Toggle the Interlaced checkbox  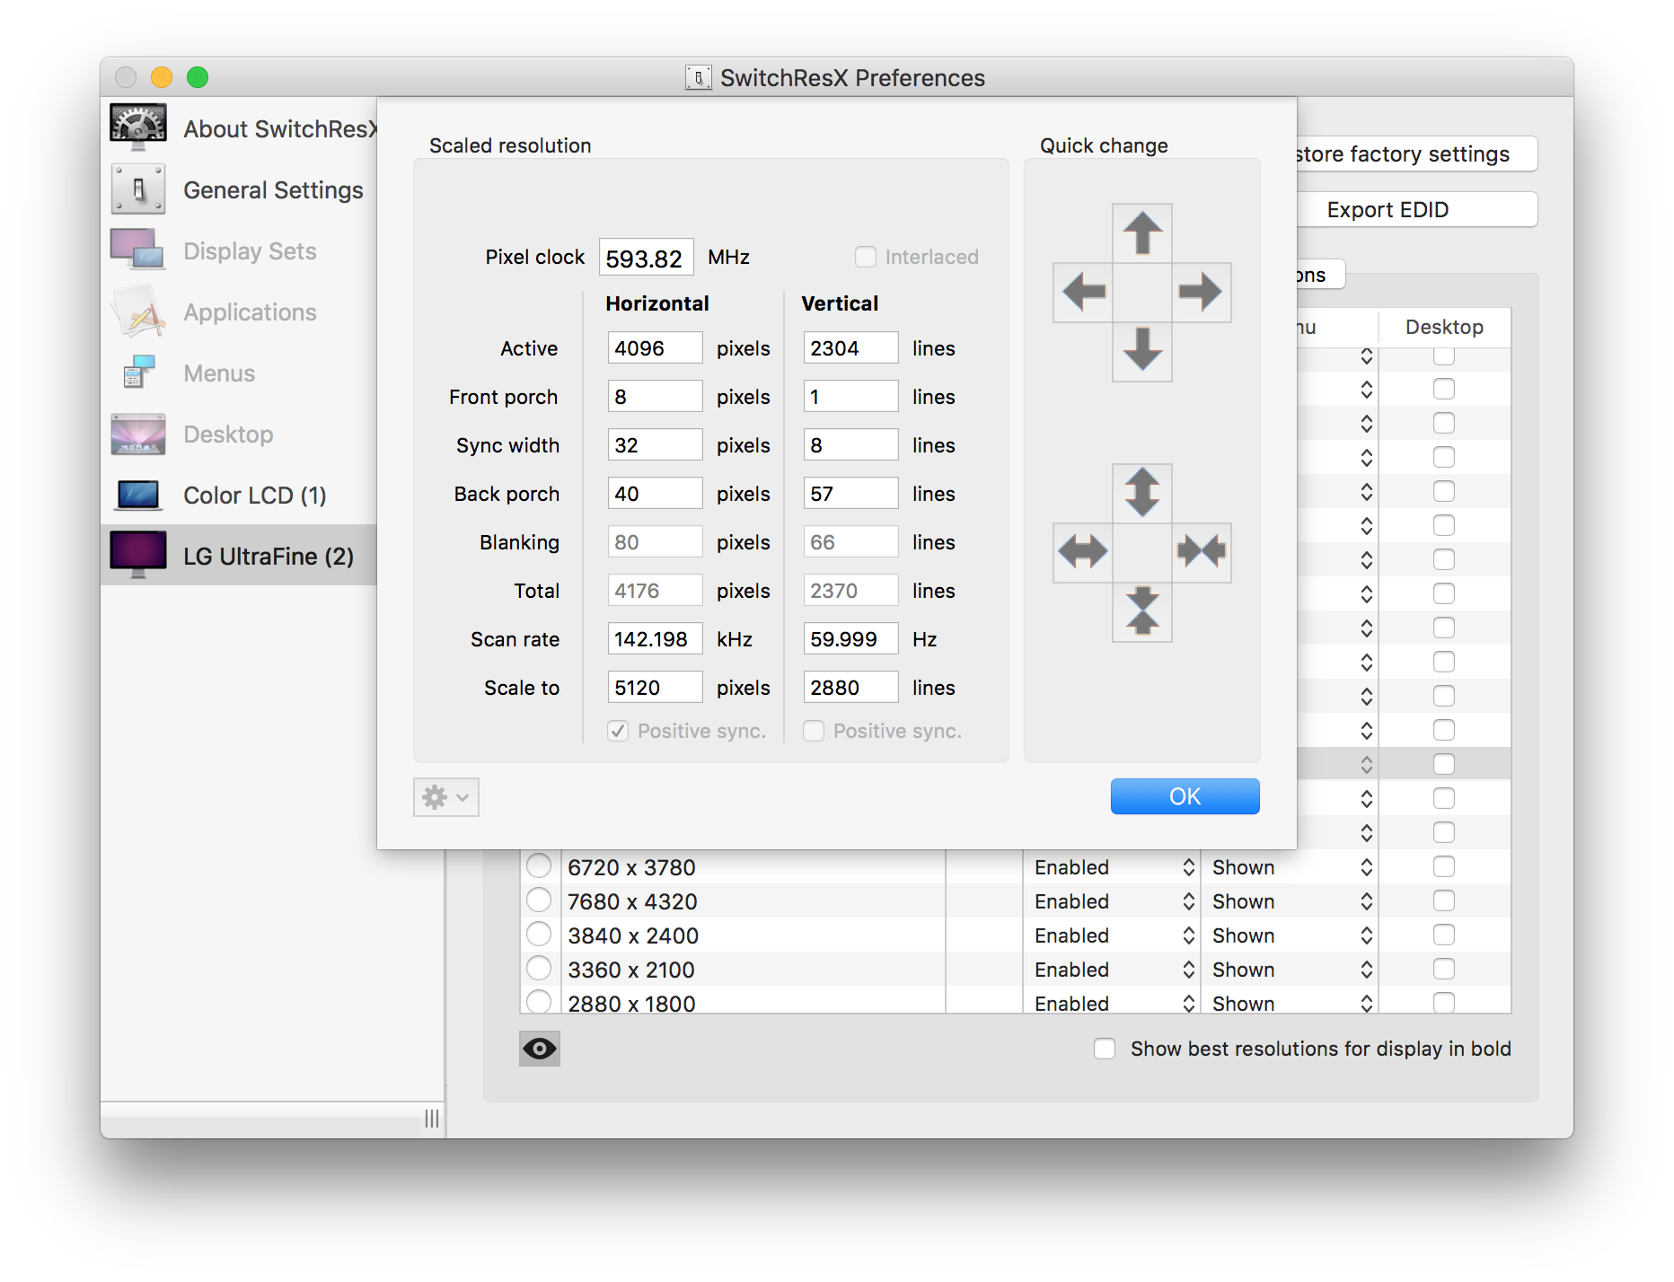click(866, 257)
